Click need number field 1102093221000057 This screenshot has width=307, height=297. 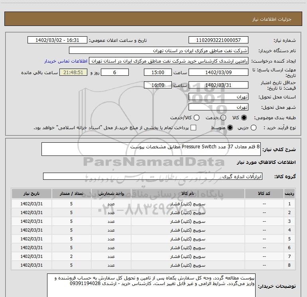218,40
